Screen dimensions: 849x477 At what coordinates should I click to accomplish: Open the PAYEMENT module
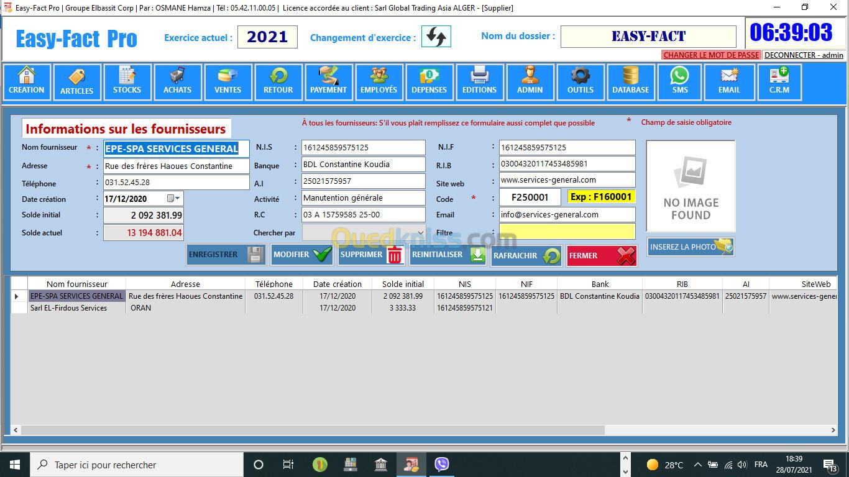(328, 82)
